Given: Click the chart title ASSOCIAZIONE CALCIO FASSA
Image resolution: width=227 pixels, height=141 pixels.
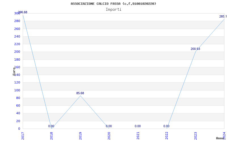Looking at the screenshot, I should pos(113,4).
